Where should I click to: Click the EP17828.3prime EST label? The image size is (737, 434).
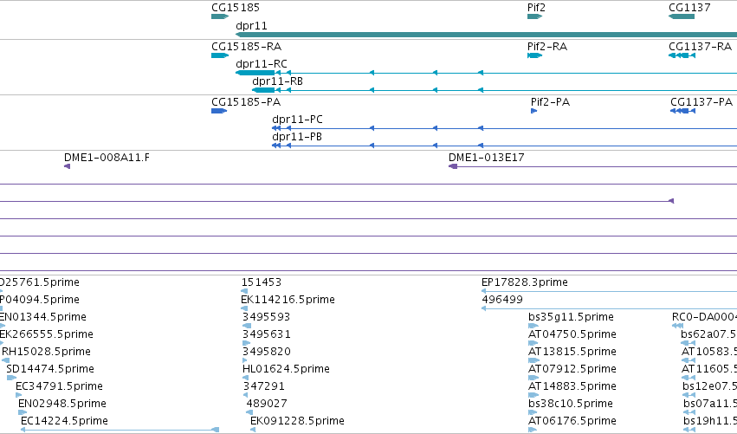click(525, 282)
